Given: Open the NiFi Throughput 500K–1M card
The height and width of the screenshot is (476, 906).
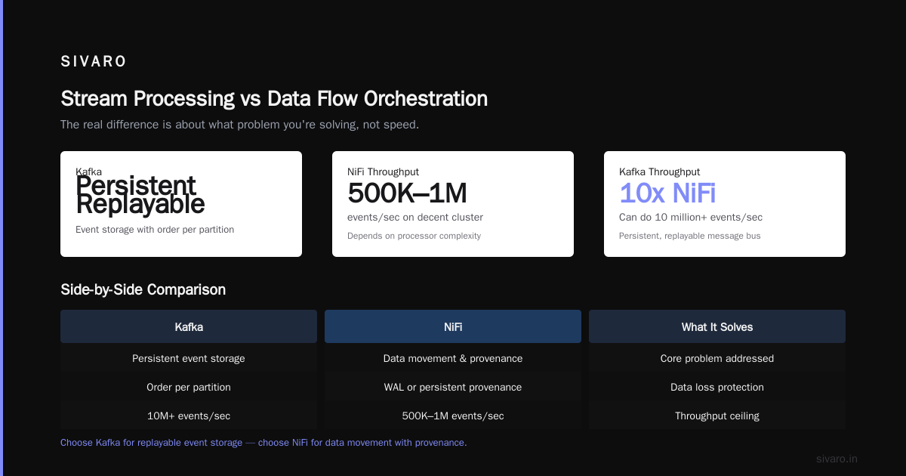Looking at the screenshot, I should click(x=453, y=204).
